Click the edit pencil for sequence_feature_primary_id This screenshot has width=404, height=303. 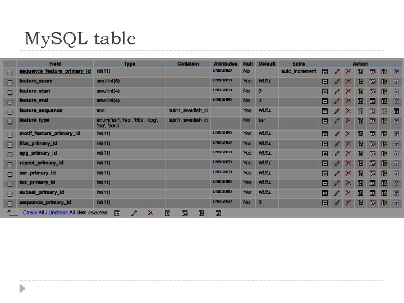point(337,72)
